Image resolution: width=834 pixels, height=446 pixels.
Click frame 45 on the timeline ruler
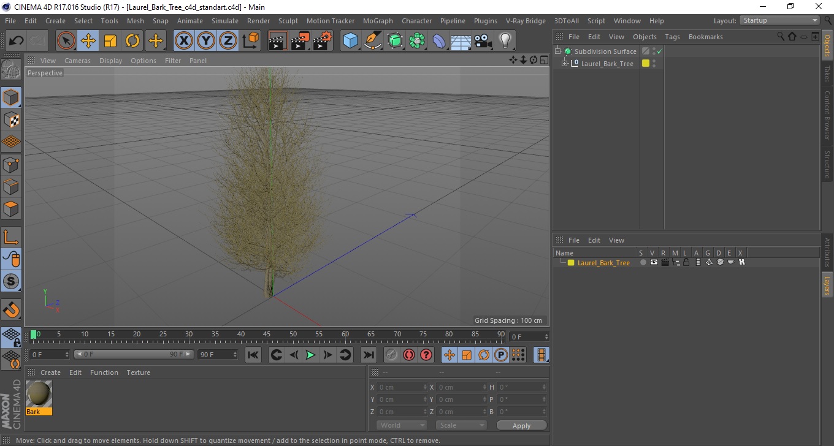coord(267,335)
